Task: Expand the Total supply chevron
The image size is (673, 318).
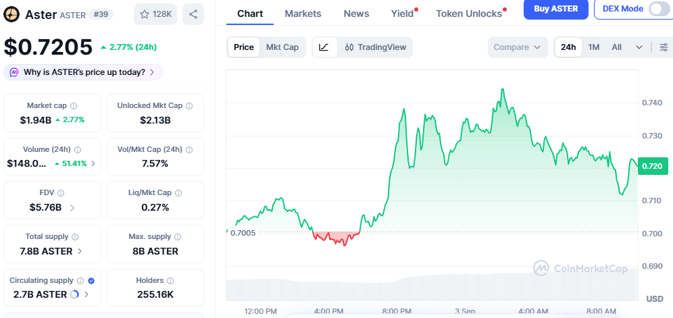Action: [80, 251]
